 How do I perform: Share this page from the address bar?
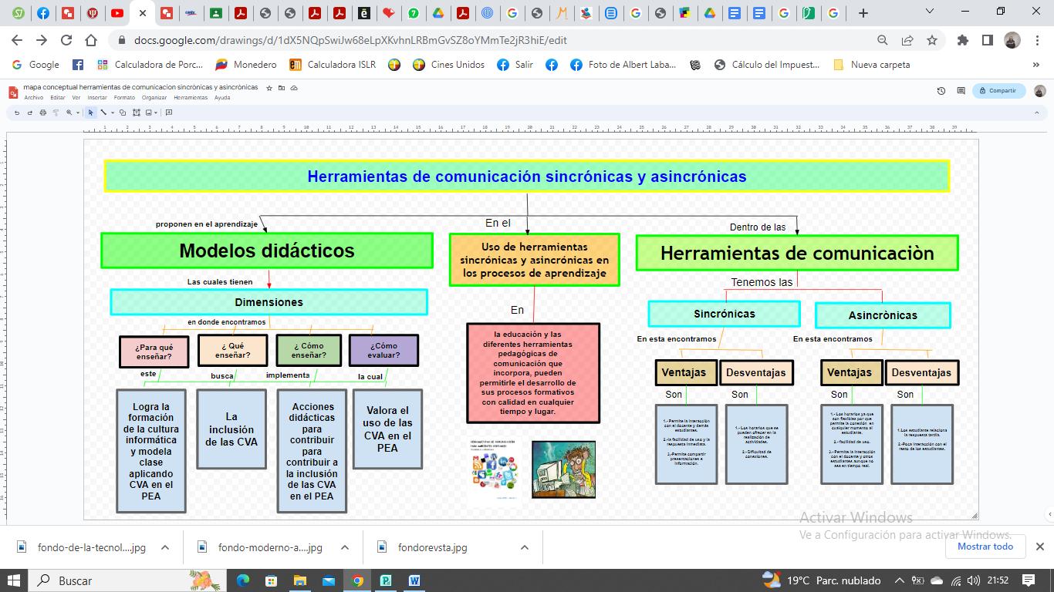(x=907, y=40)
